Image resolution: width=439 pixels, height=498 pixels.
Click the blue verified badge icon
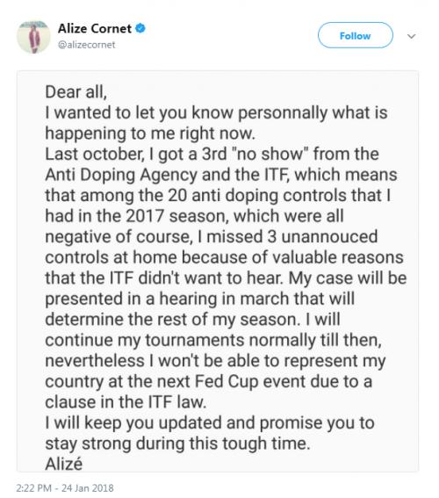[140, 29]
